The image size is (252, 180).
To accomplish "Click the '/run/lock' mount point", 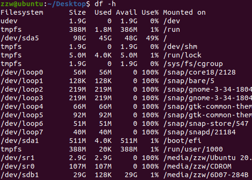I will pyautogui.click(x=182, y=55).
